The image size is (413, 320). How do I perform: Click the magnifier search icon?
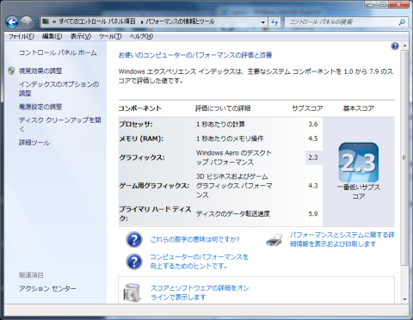[402, 22]
